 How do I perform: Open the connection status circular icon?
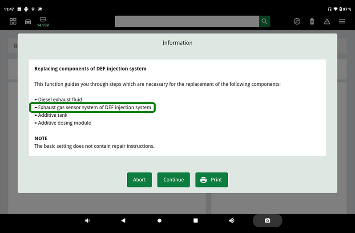coord(297,21)
